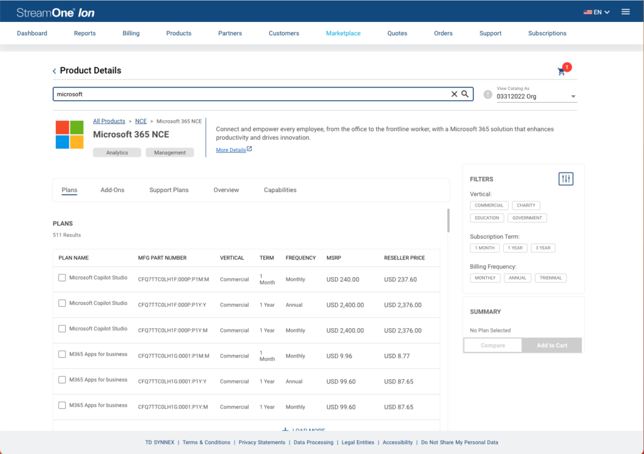Select ANNUAL billing frequency filter
The width and height of the screenshot is (644, 454).
518,278
